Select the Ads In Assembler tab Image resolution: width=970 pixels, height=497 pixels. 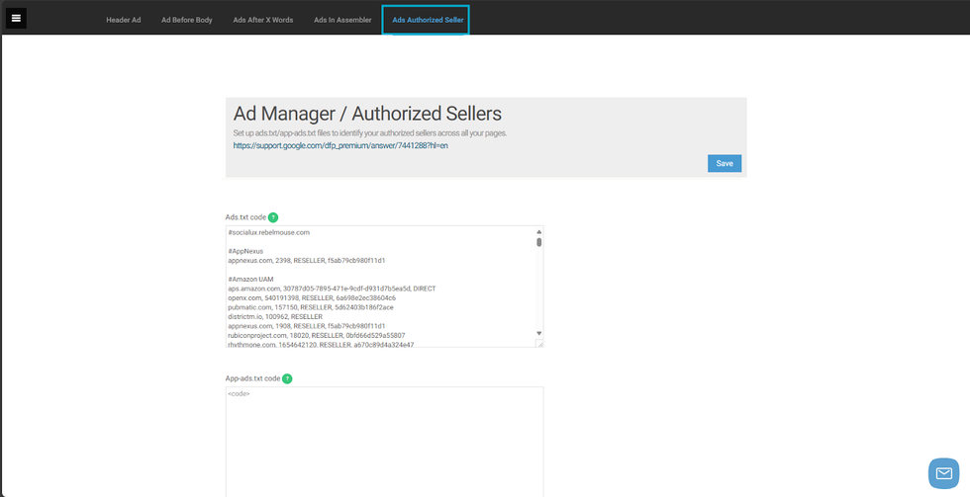(x=342, y=20)
